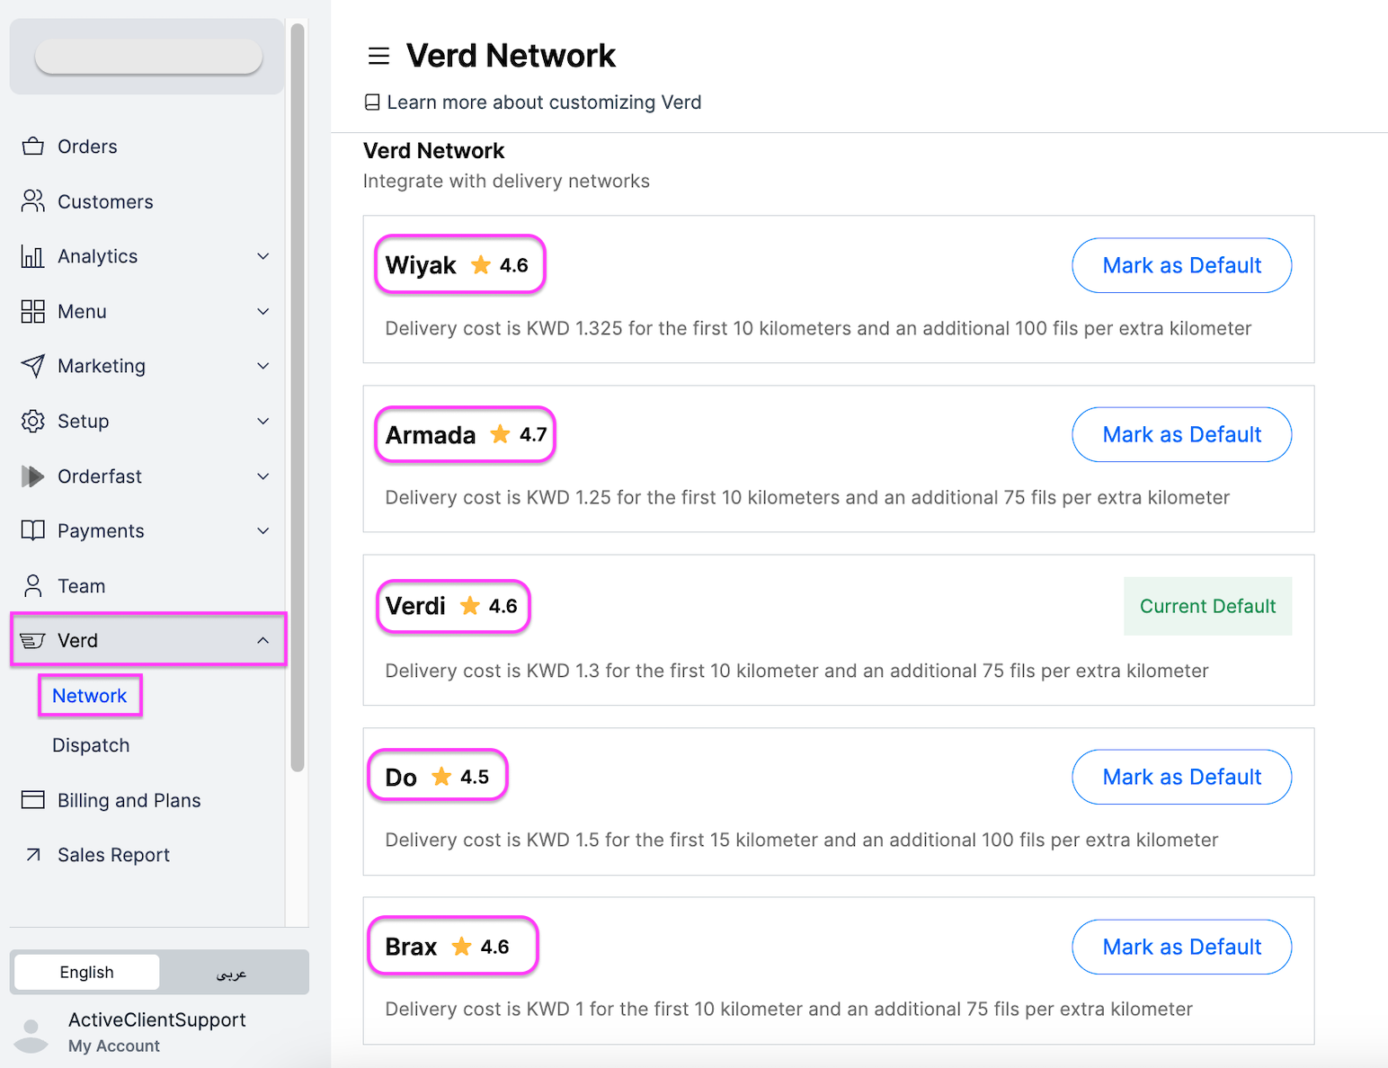Expand the Payments submenu chevron
The image size is (1388, 1068).
pos(263,531)
